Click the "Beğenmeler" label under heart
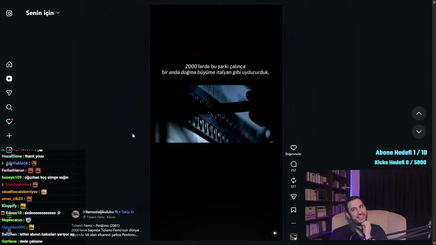 point(293,154)
